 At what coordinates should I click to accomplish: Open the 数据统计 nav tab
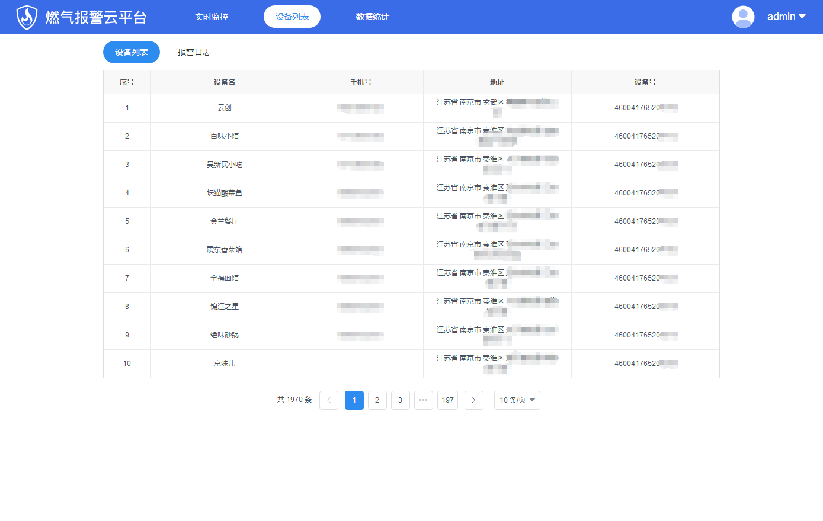372,17
